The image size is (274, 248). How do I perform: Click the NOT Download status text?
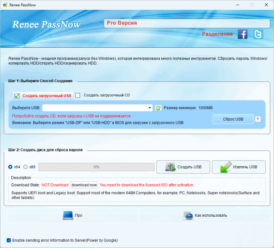tap(55, 185)
